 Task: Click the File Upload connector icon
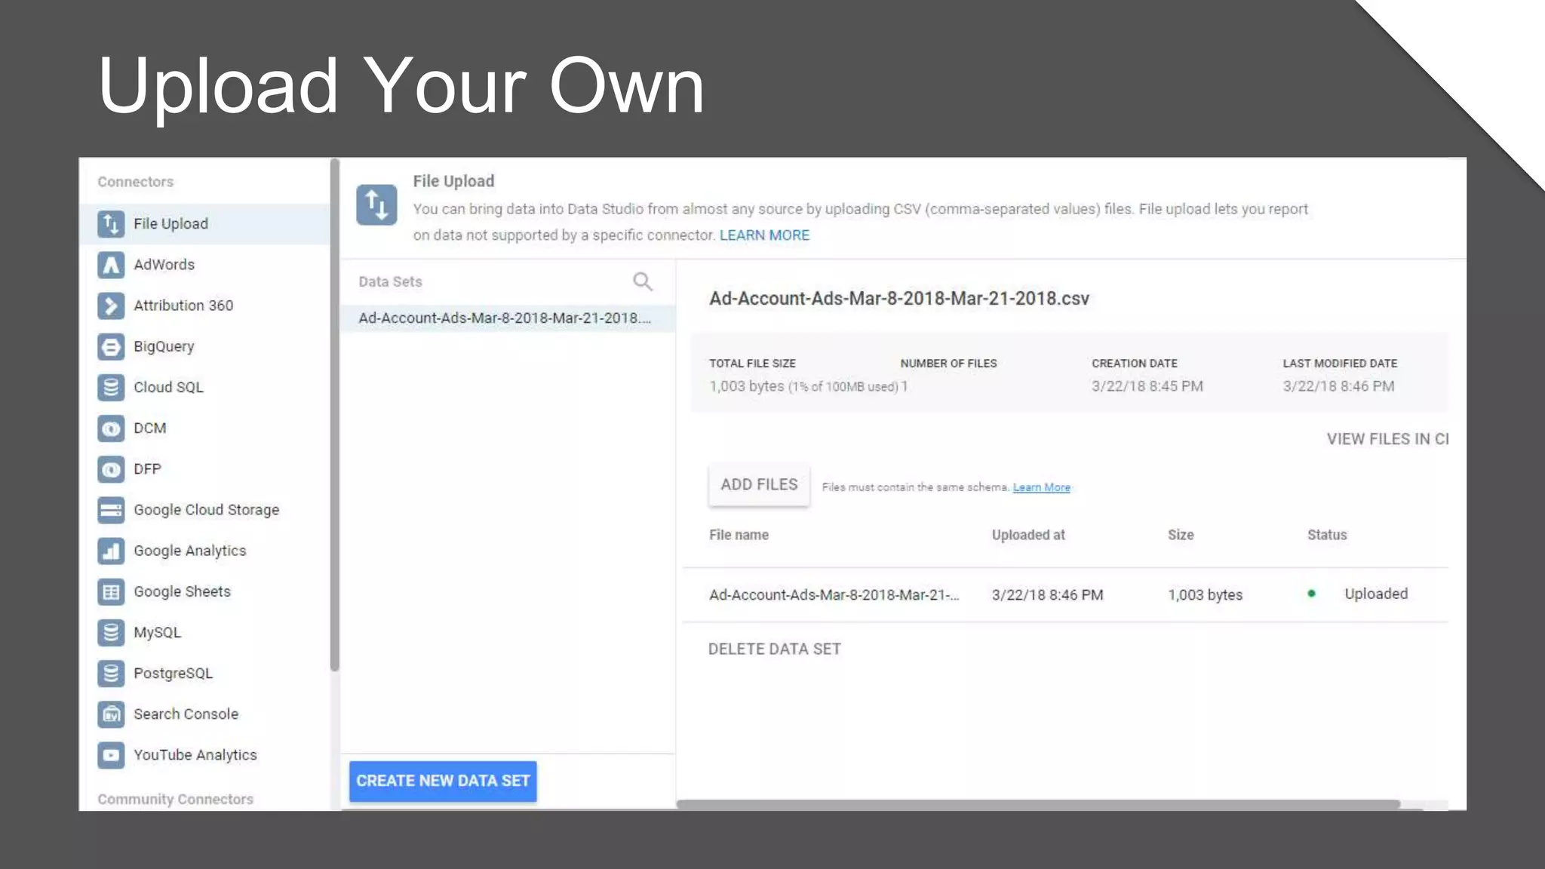[111, 224]
